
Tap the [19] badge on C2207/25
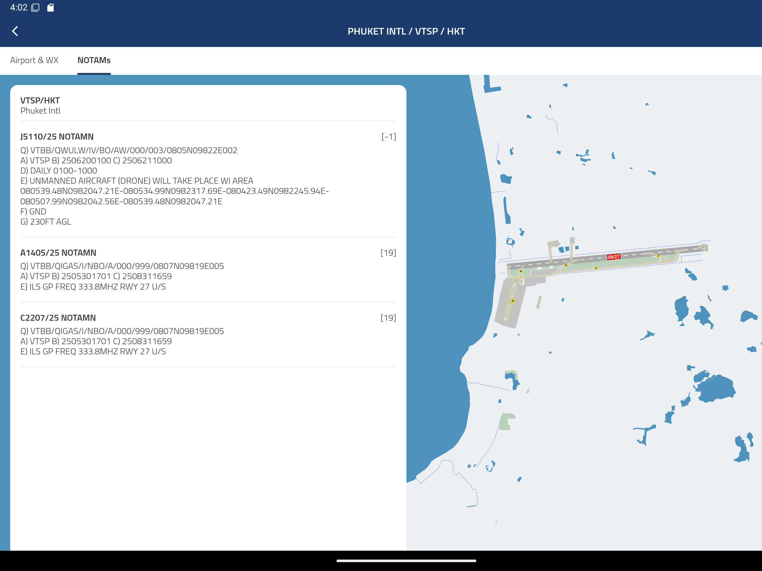tap(388, 318)
